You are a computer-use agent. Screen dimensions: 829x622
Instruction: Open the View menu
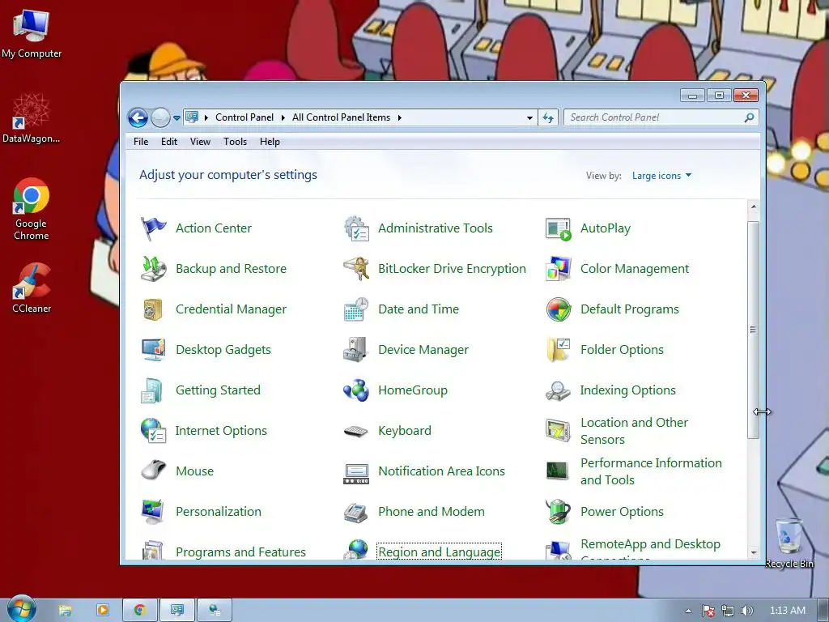point(201,142)
